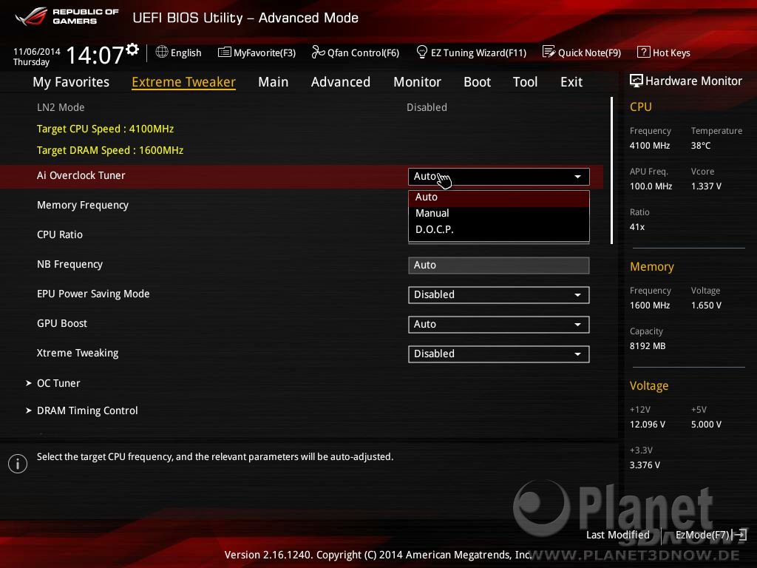This screenshot has width=757, height=568.
Task: Click the EzMode exit arrow icon
Action: point(740,535)
